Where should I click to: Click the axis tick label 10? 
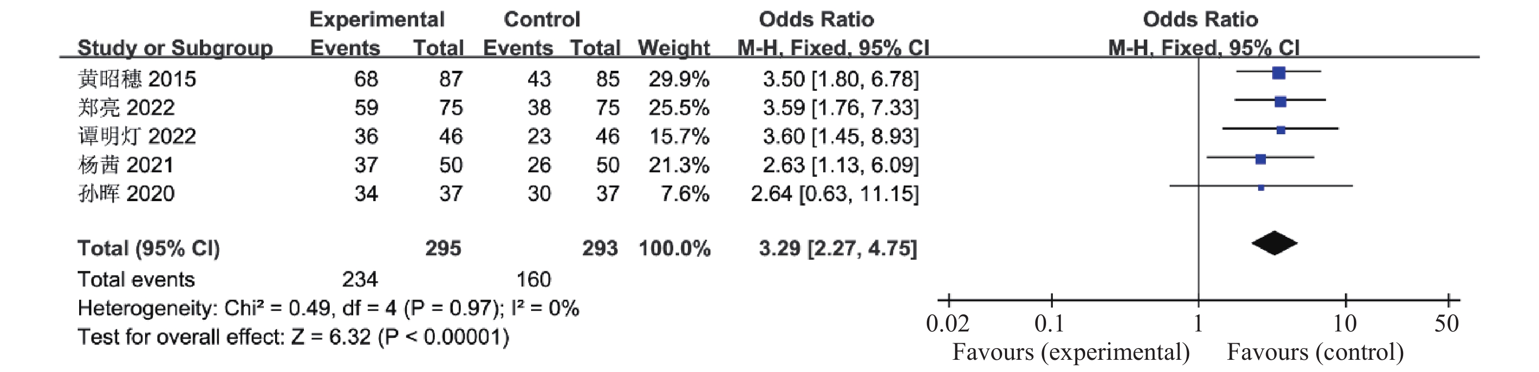click(1344, 323)
